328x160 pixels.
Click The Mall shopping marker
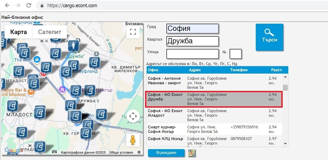click(x=38, y=59)
